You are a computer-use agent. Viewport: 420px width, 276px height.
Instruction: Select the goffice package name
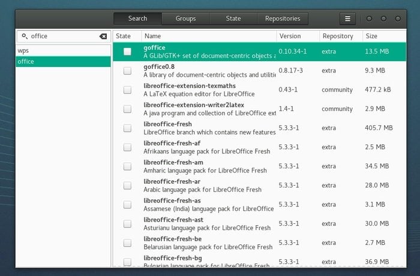click(x=154, y=48)
